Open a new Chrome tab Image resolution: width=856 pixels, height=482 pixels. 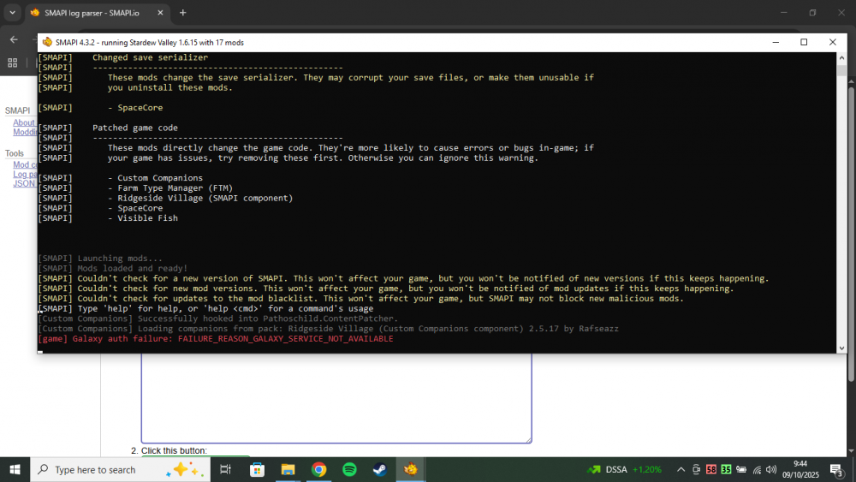182,13
